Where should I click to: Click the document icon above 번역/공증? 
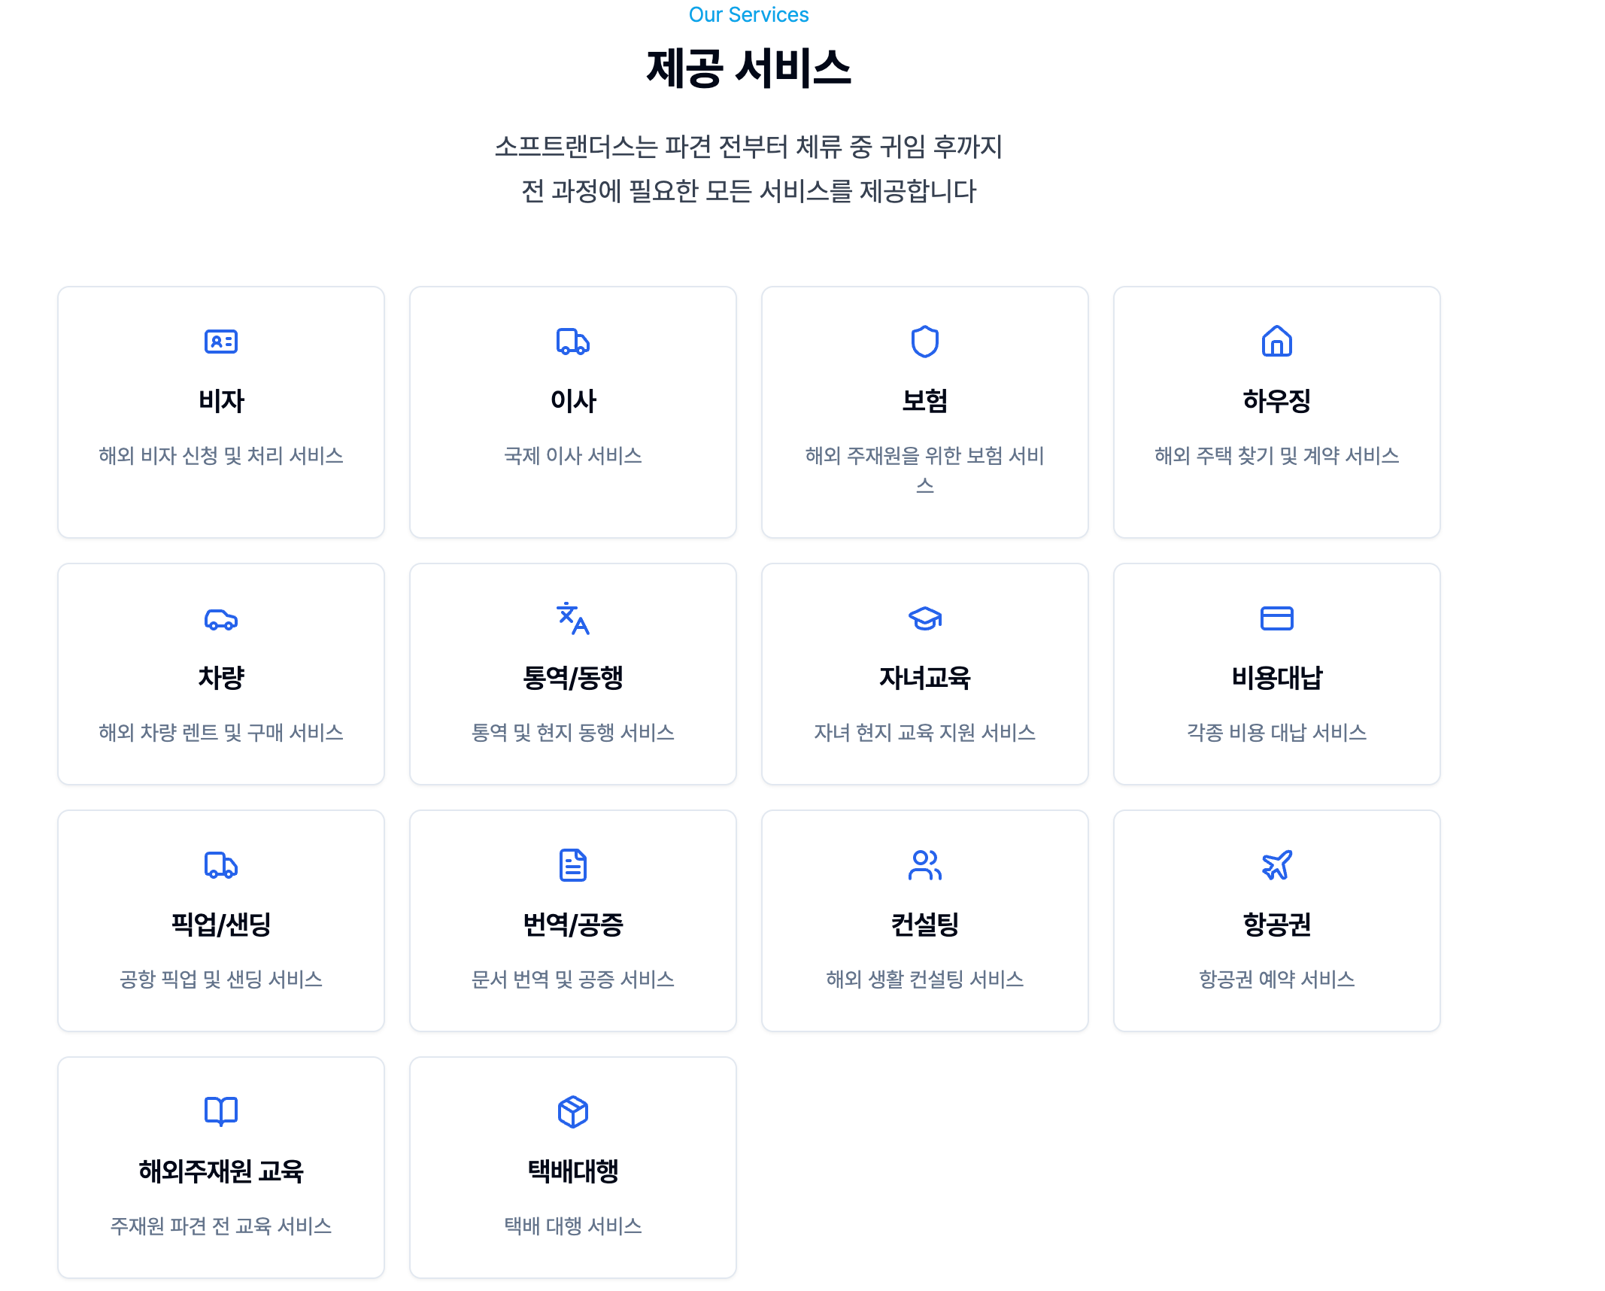pyautogui.click(x=573, y=865)
